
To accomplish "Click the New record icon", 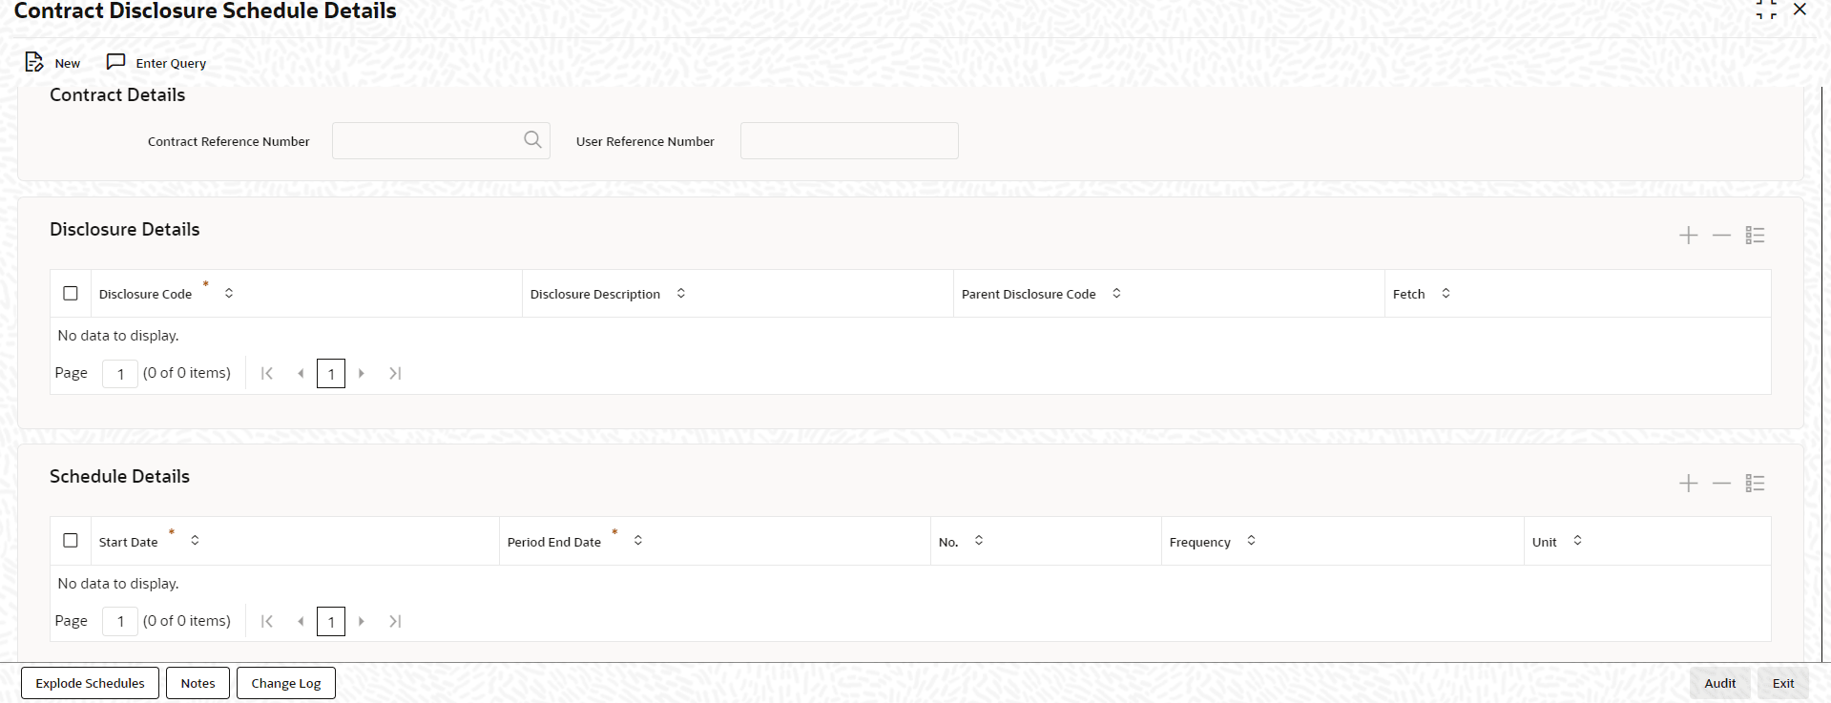I will point(34,62).
